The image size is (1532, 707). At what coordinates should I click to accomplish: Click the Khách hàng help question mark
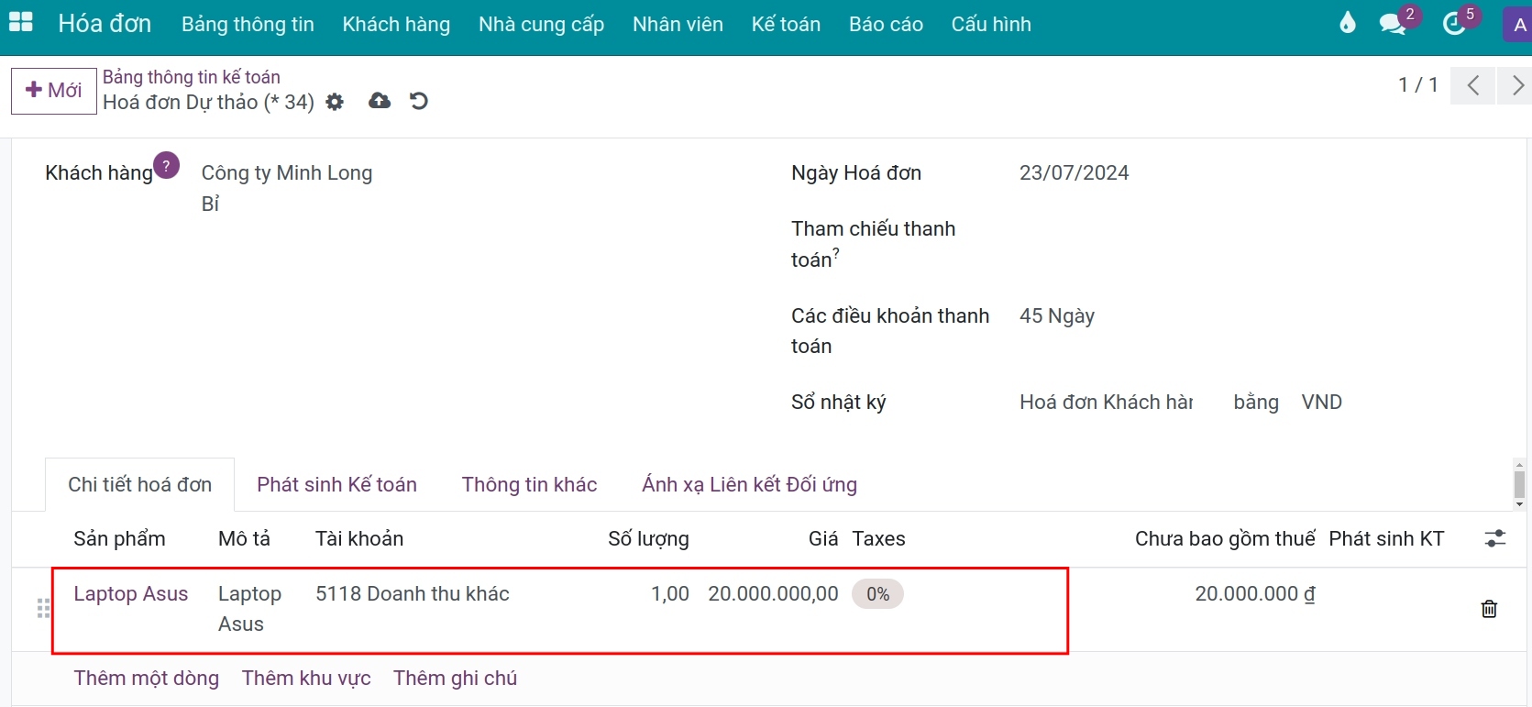[x=166, y=166]
